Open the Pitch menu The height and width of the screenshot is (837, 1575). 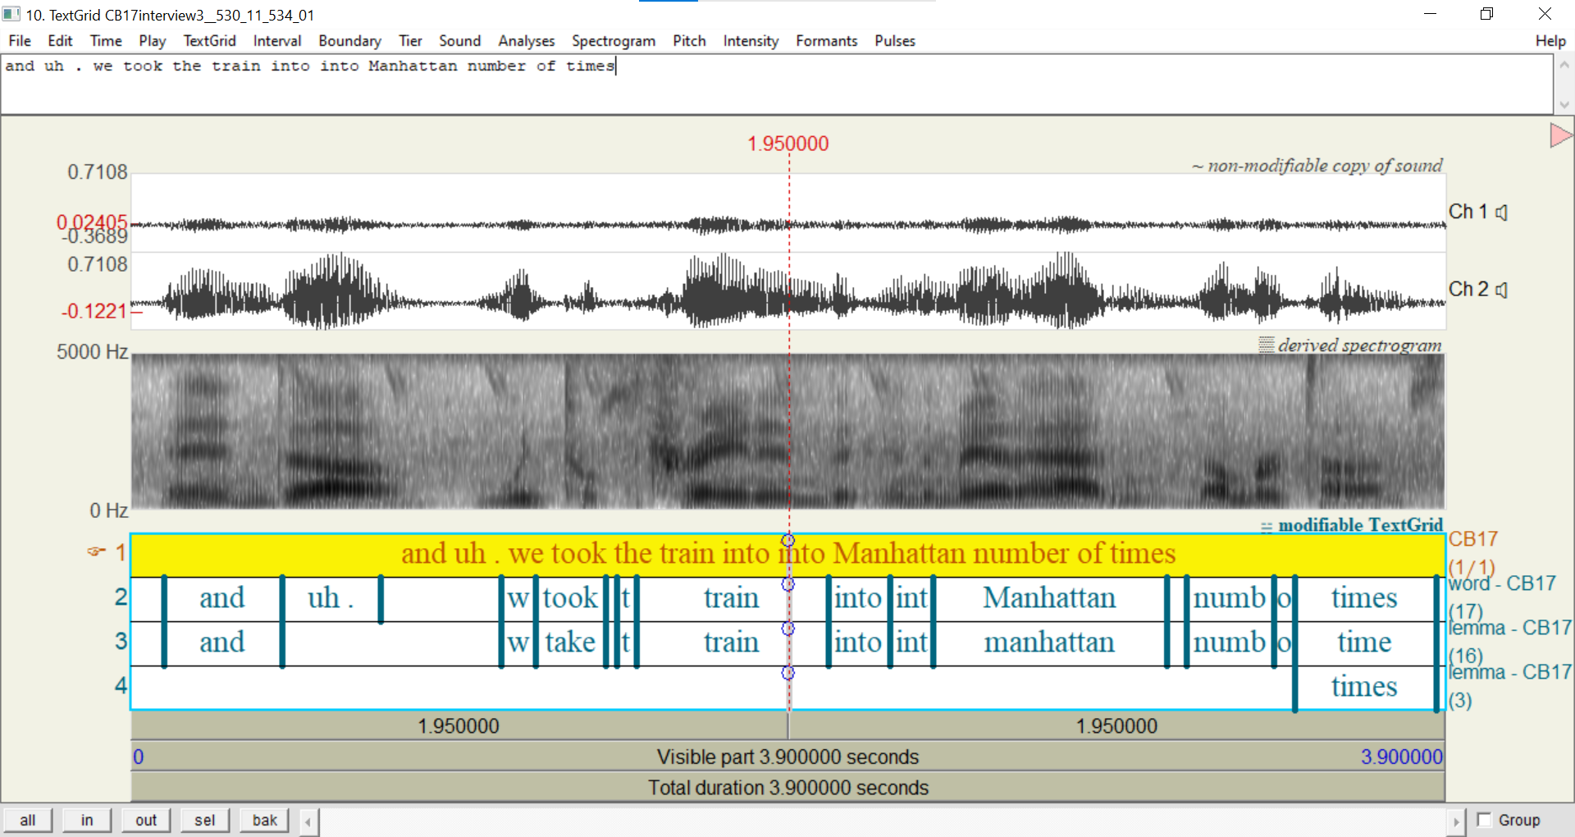(x=689, y=41)
